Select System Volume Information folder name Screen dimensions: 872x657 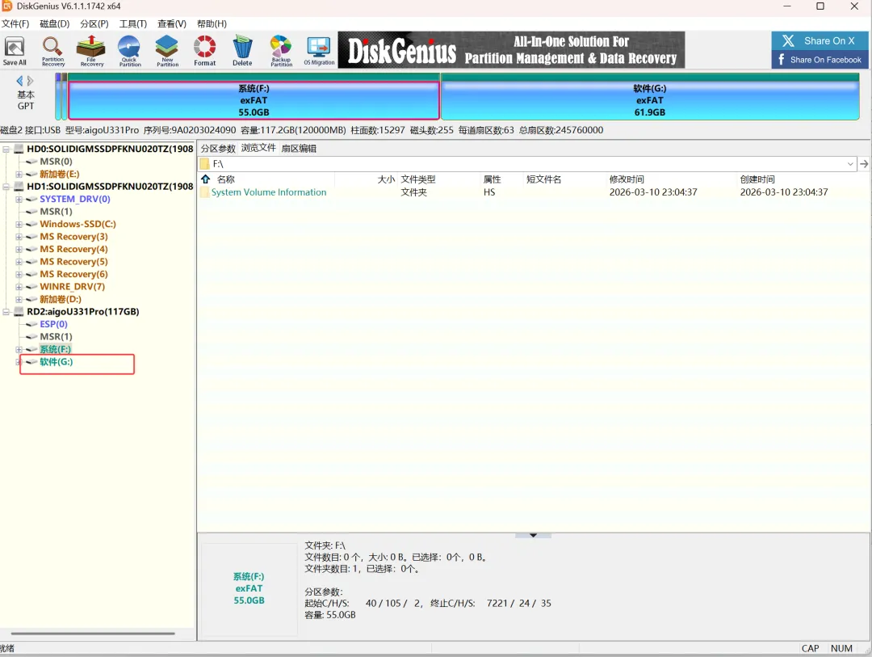[269, 192]
